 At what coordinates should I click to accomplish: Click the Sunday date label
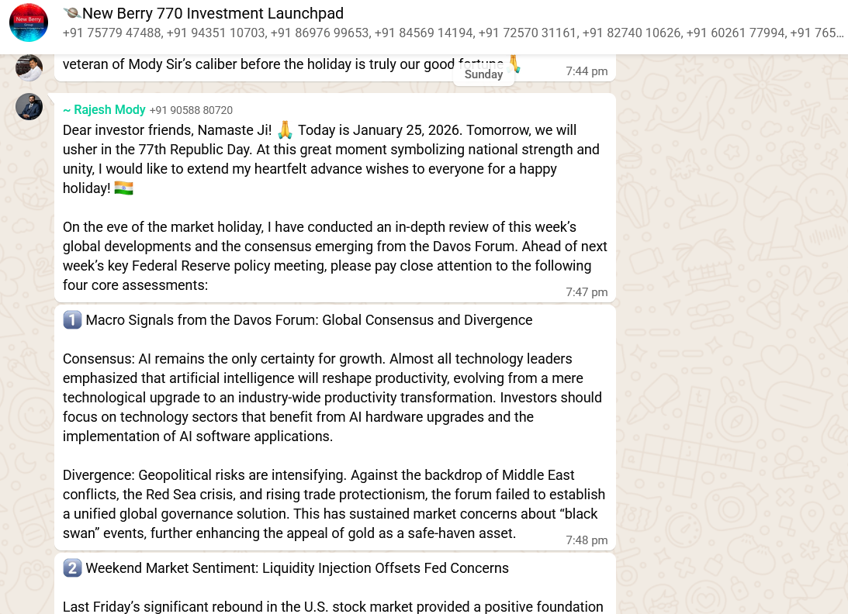(x=483, y=74)
